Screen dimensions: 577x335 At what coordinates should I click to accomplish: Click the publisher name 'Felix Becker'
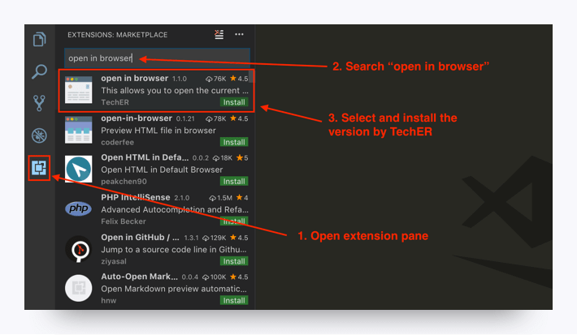point(124,221)
